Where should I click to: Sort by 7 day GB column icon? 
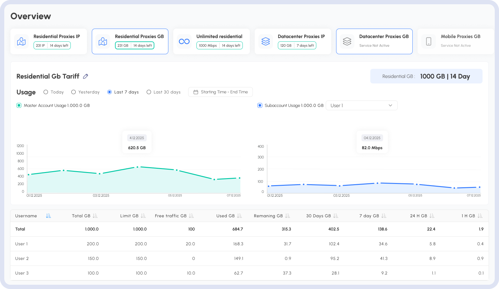click(384, 216)
